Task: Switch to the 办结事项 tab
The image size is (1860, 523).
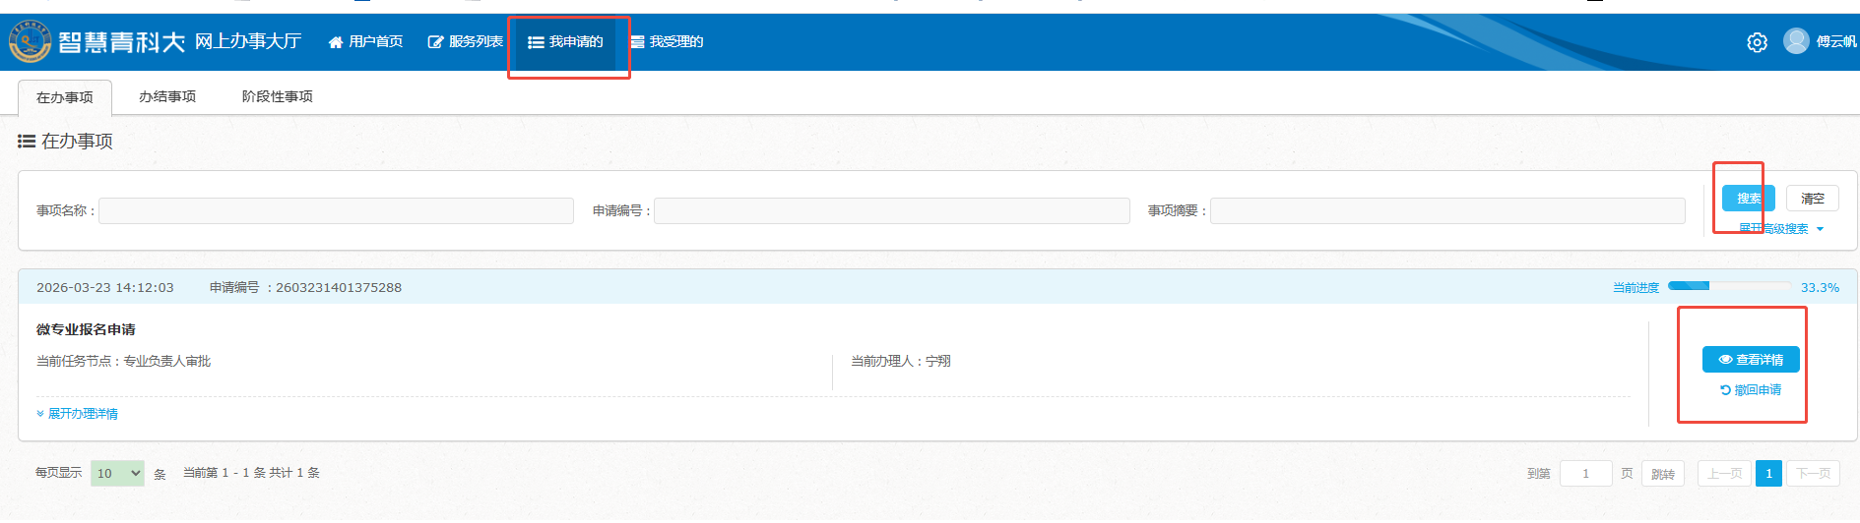Action: 167,96
